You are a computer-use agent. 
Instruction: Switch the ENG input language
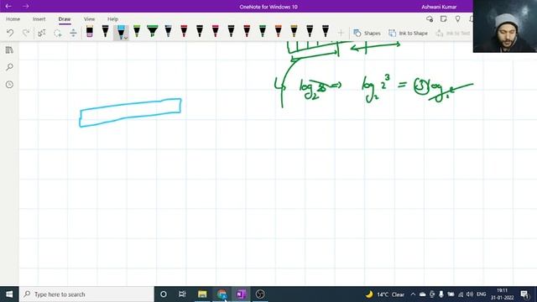pyautogui.click(x=481, y=294)
